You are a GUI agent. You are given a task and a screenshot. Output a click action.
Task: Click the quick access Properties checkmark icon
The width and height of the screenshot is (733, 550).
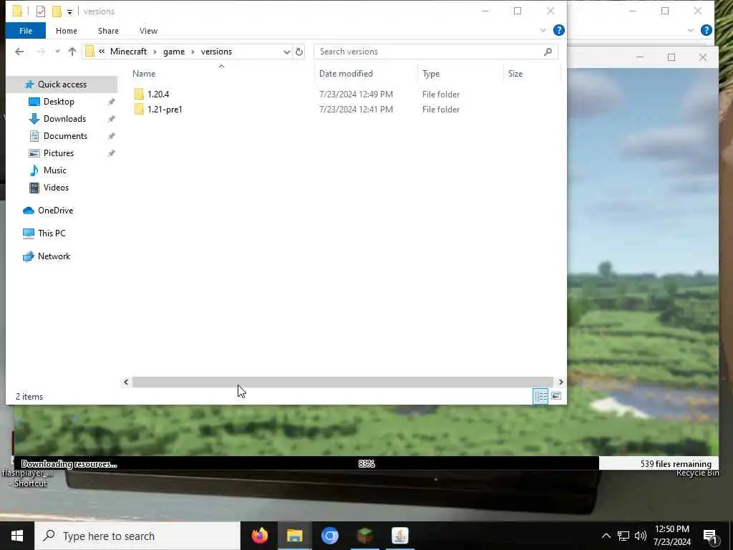41,11
